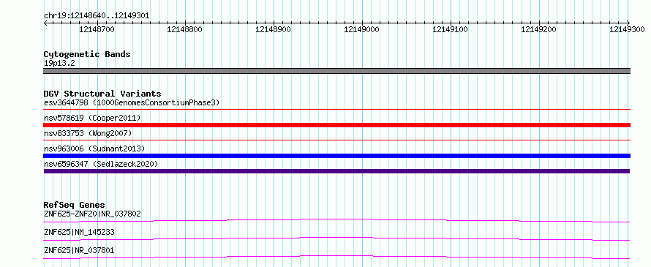This screenshot has height=267, width=651.
Task: Click the magenta ZNF625-ZNF20 transcript line
Action: [336, 220]
